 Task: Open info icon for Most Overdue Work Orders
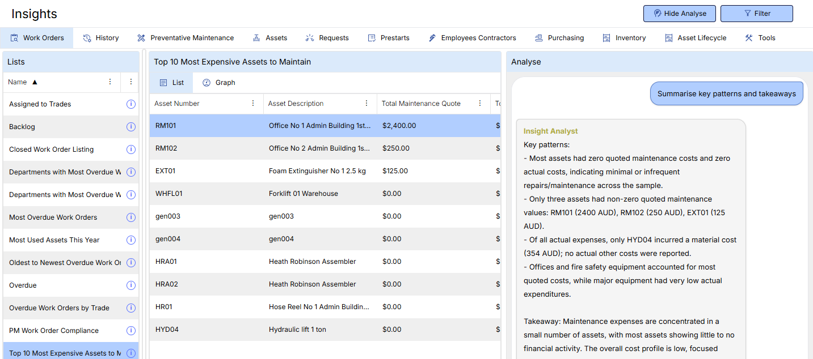pyautogui.click(x=130, y=217)
